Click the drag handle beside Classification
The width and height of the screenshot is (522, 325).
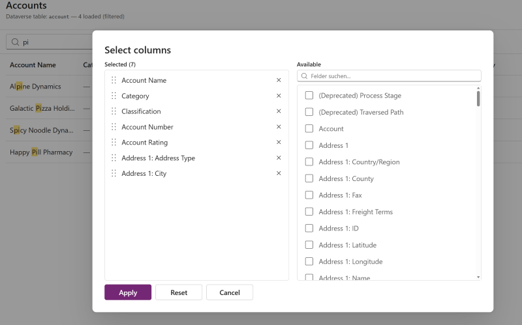pyautogui.click(x=114, y=111)
